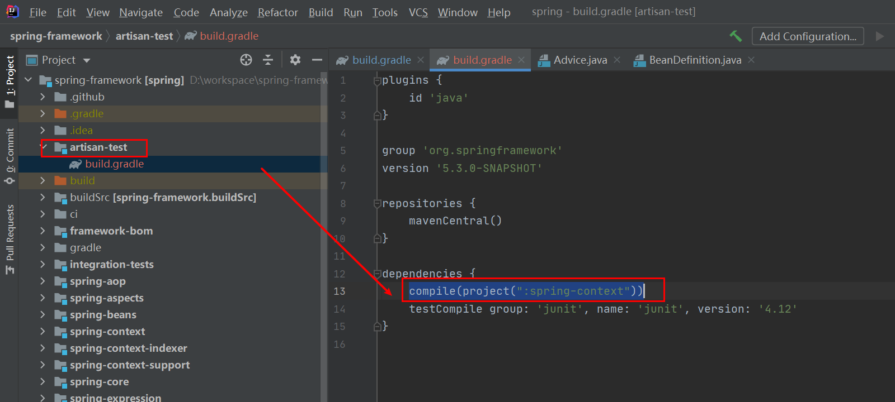The height and width of the screenshot is (402, 895).
Task: Click the Locate file crosshair icon
Action: [246, 60]
